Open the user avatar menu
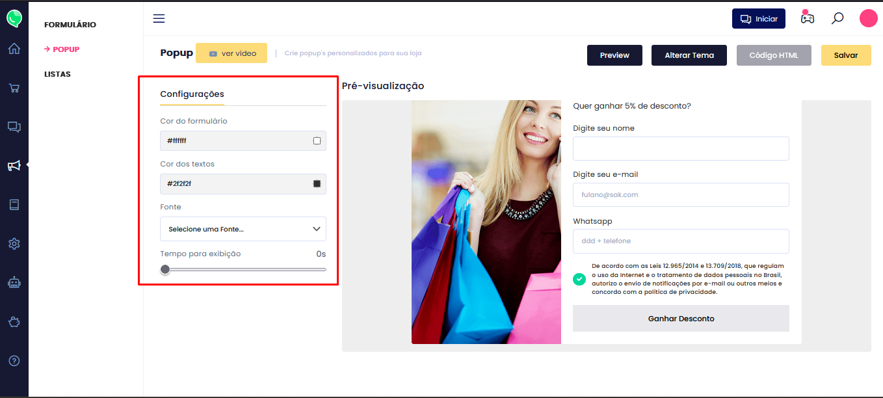Viewport: 883px width, 398px height. (868, 18)
